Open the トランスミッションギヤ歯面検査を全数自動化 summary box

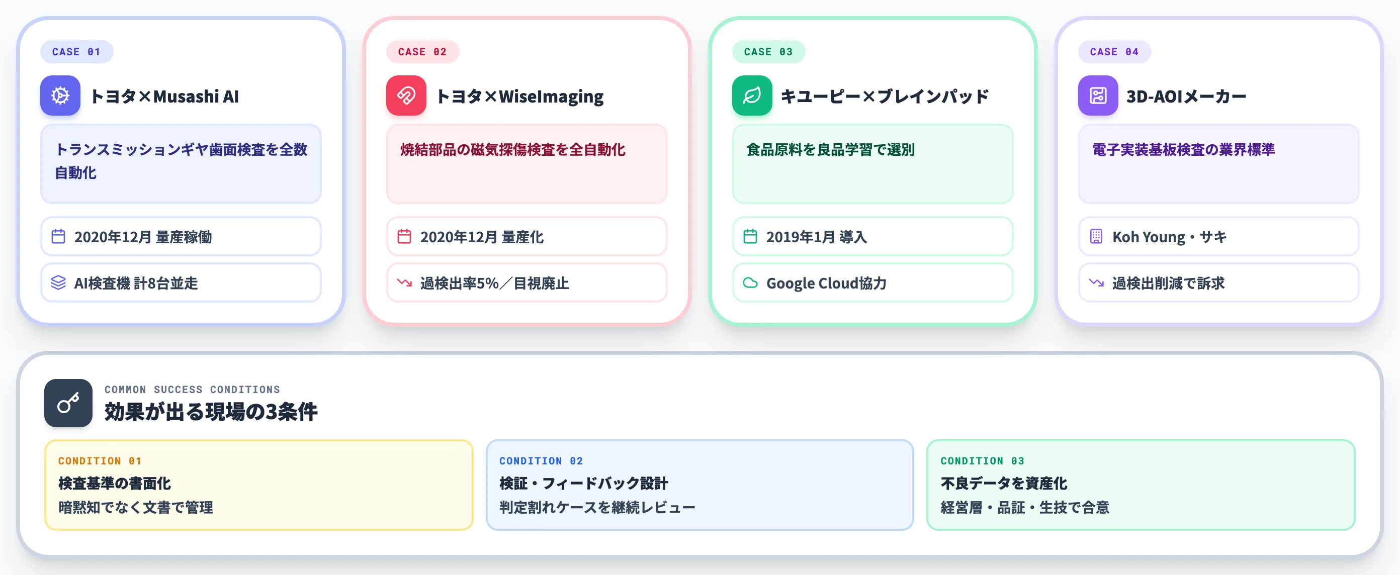(x=181, y=164)
